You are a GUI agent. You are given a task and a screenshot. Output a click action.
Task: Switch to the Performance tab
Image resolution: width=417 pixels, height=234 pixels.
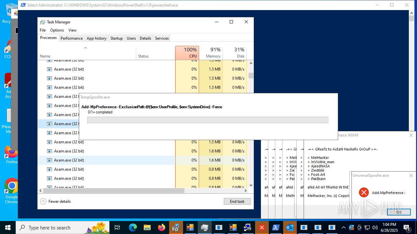pos(72,38)
